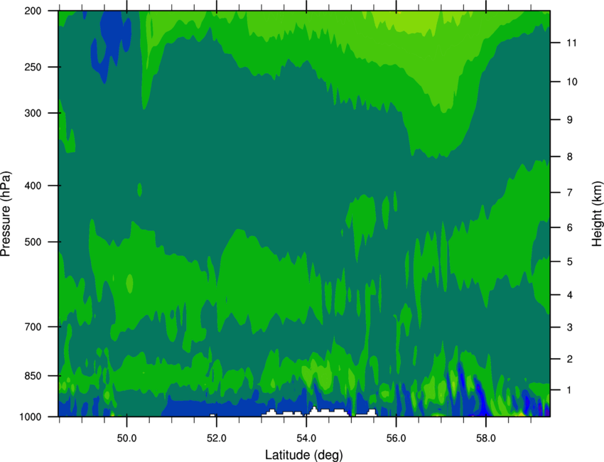This screenshot has height=462, width=604.
Task: Click the 8 km height label
Action: [569, 156]
